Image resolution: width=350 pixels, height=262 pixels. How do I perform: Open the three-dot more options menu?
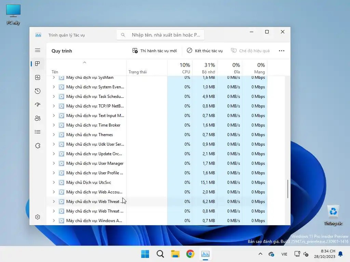282,51
